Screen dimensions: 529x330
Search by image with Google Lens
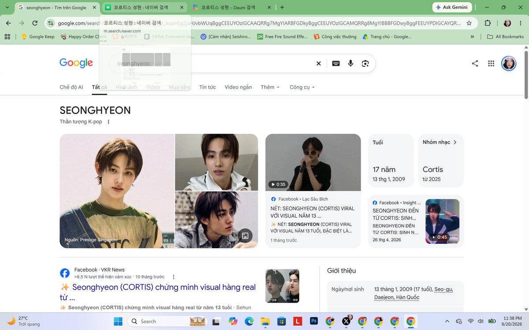point(365,63)
